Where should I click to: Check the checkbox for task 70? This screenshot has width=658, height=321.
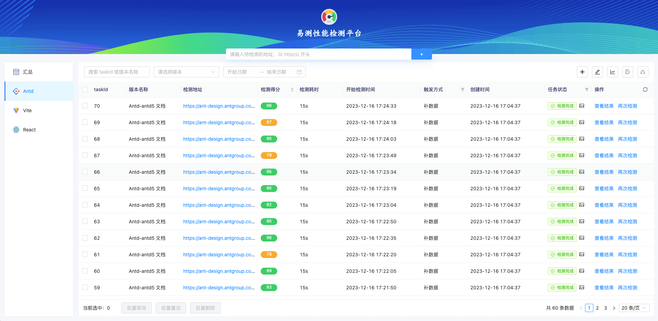(85, 106)
